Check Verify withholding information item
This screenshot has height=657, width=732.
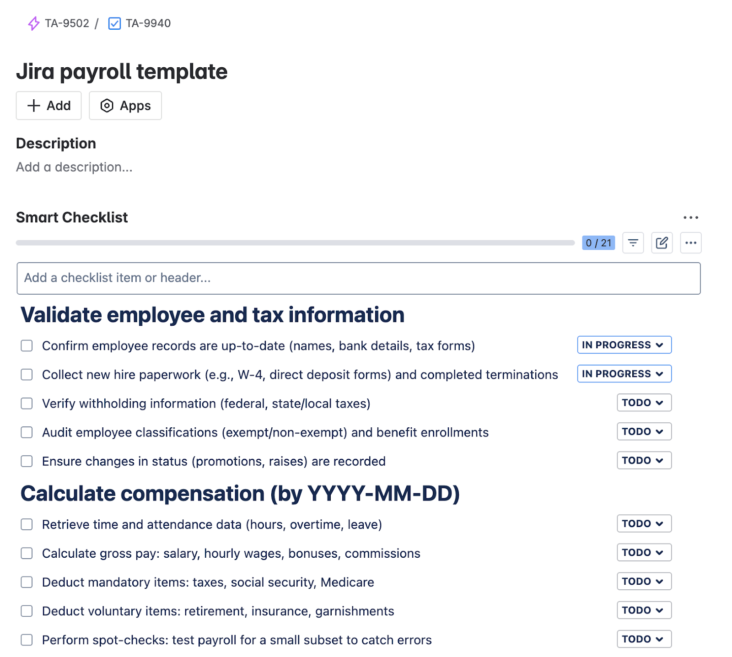(27, 404)
